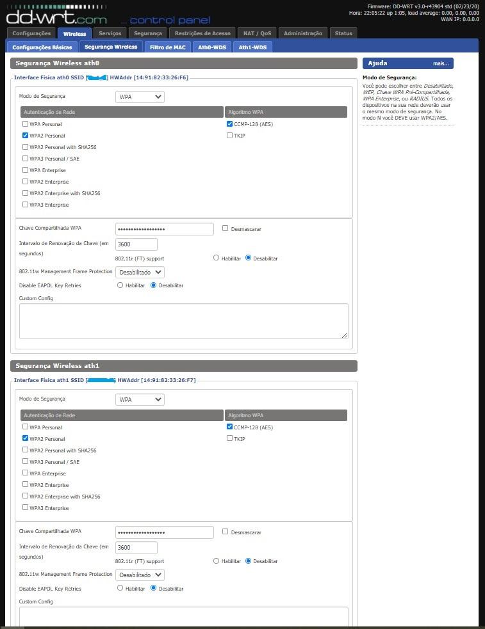Image resolution: width=485 pixels, height=629 pixels.
Task: Check WPA2 Enterprise for ath1
Action: 25,484
